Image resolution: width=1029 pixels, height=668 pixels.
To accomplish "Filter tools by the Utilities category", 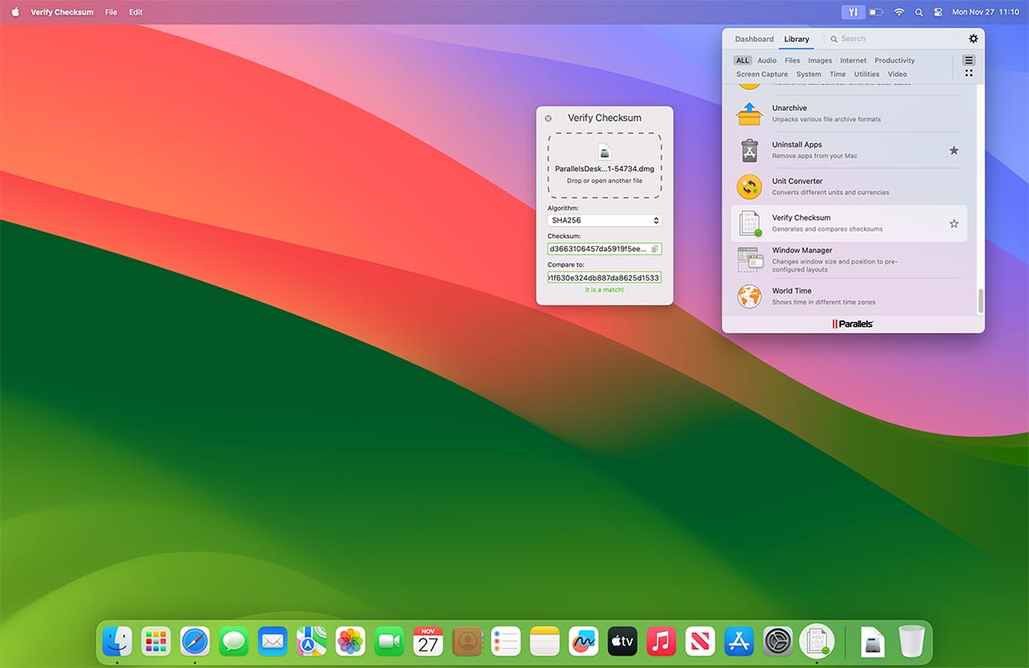I will [x=865, y=74].
